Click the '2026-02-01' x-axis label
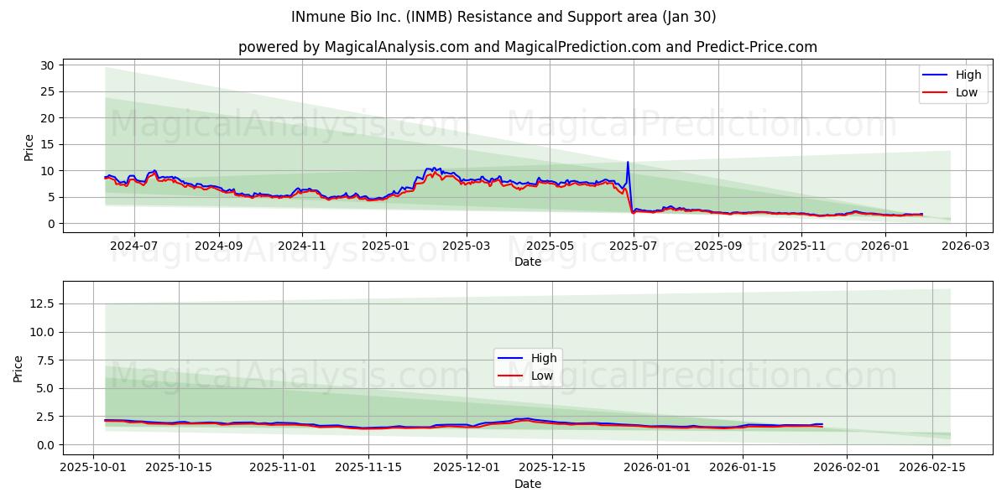Screen dimensions: 1007x503 point(846,467)
